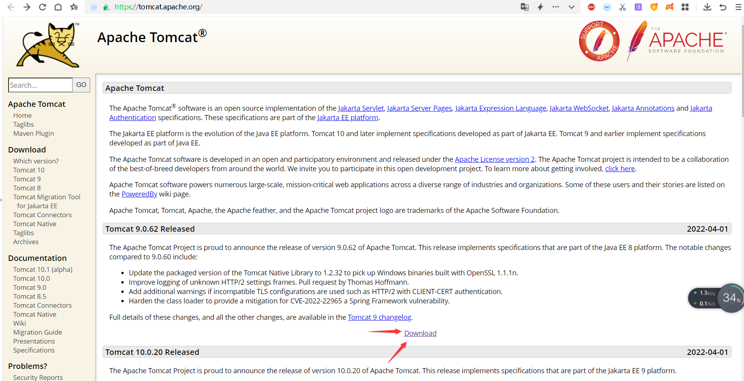
Task: Open Tomcat Migration Tool for Jakarta EE
Action: pos(47,201)
